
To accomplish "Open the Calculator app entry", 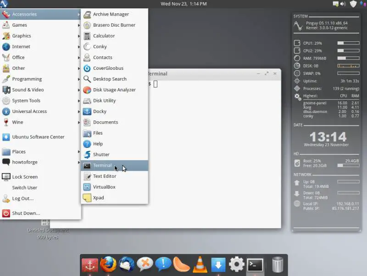I will coord(114,36).
